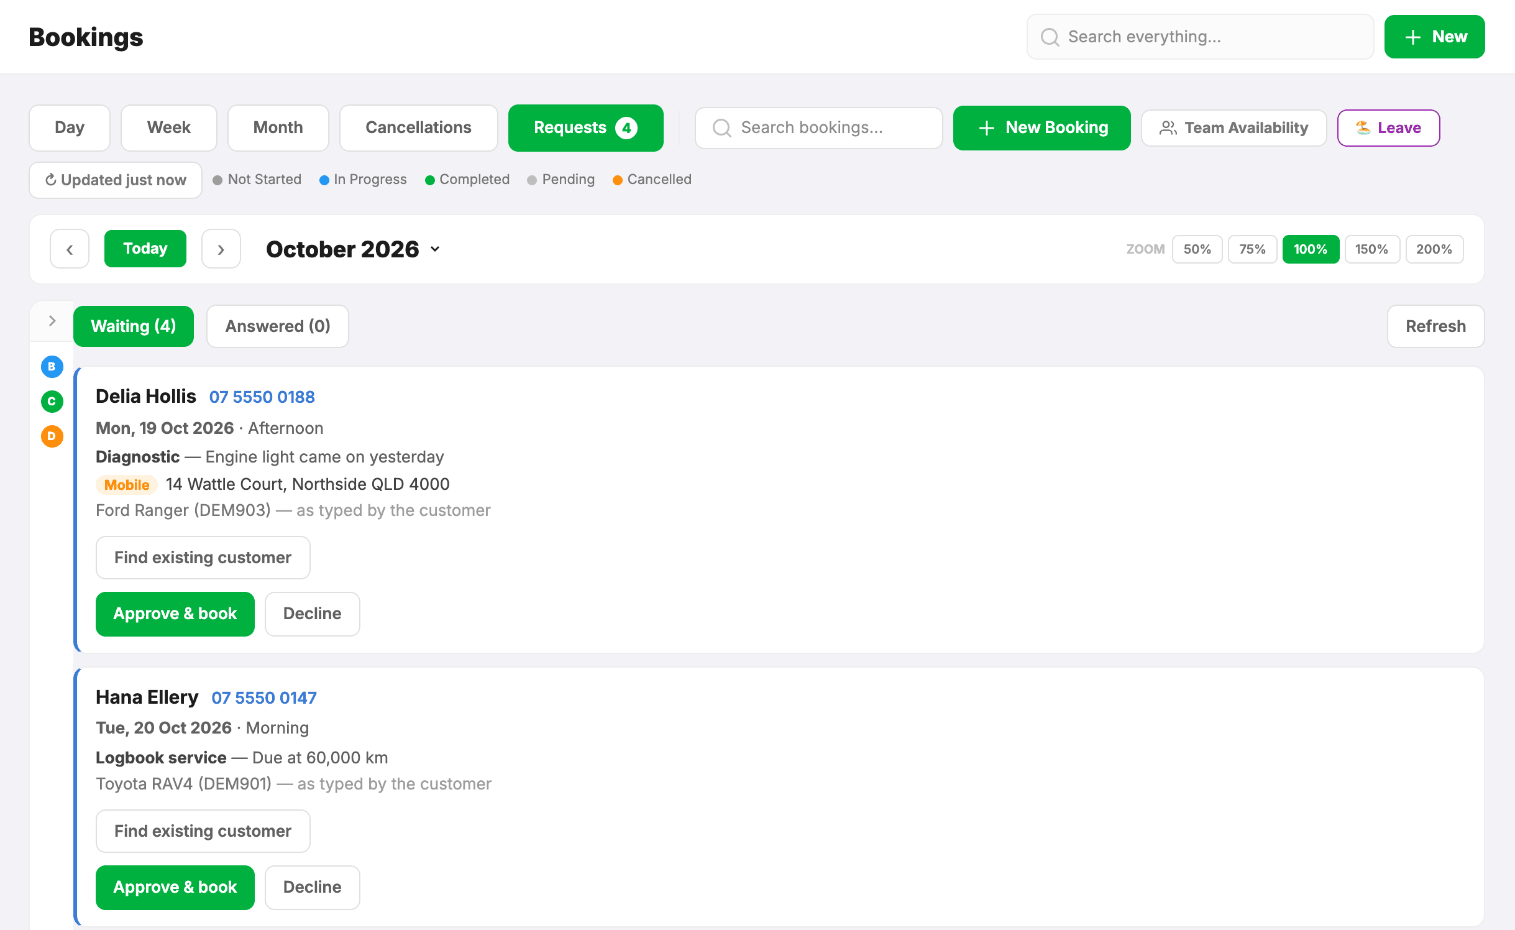Focus the Search everything field
Viewport: 1515px width, 930px height.
(1200, 37)
